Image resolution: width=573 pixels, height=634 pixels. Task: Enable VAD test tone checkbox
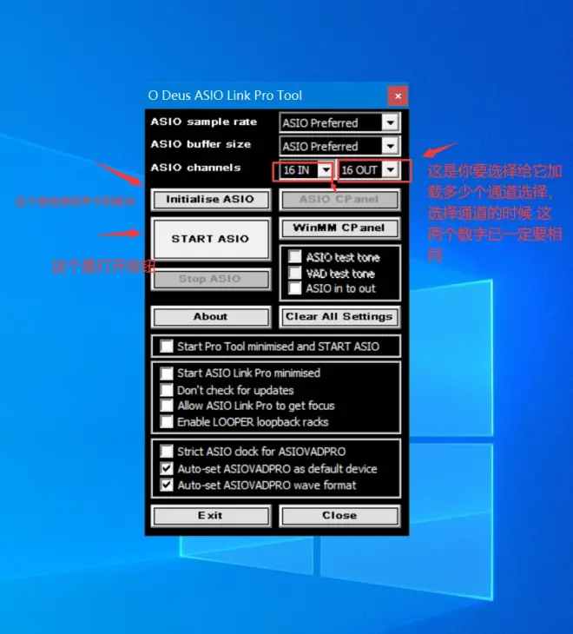[x=294, y=273]
